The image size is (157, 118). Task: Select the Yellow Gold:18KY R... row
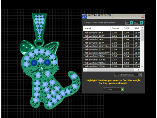112,46
